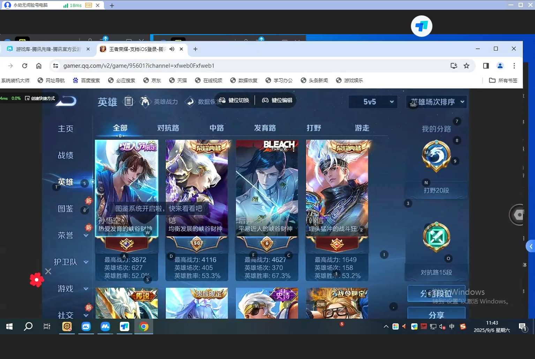Show hidden tray icons chevron

tap(386, 327)
